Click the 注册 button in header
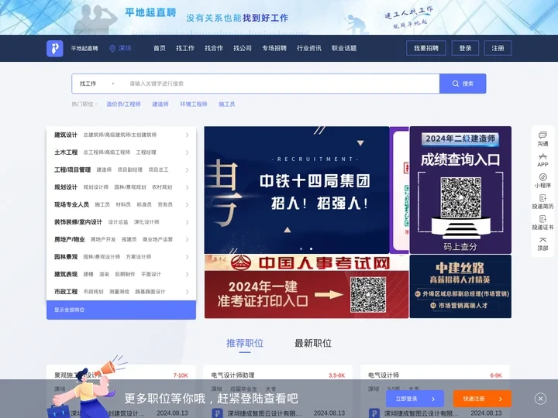The image size is (558, 418). [x=498, y=48]
